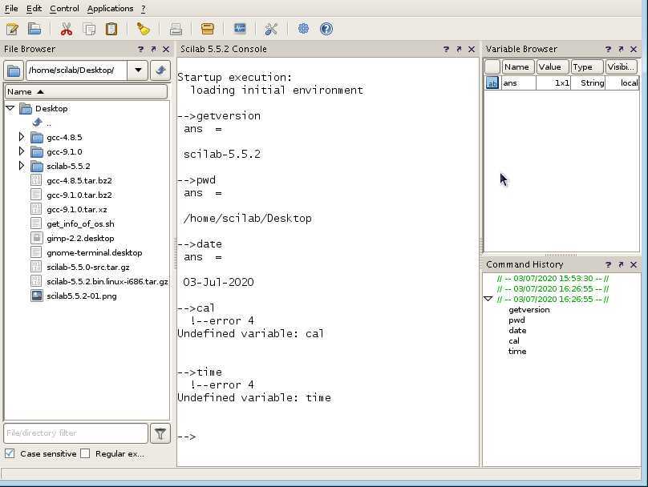The image size is (648, 487).
Task: Sort files by the Name column header
Action: point(86,91)
